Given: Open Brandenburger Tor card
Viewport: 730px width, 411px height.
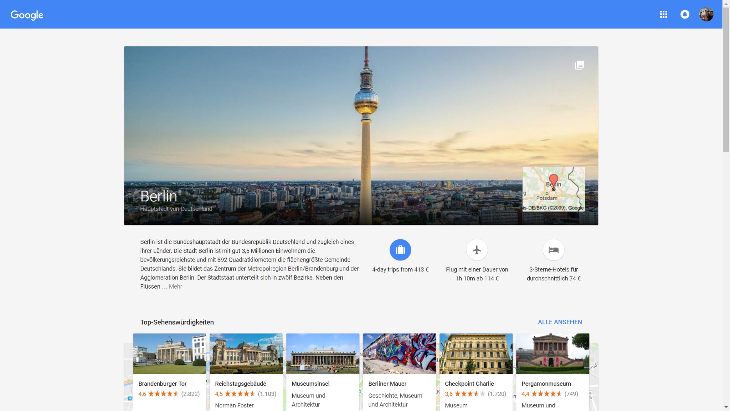Looking at the screenshot, I should point(163,384).
